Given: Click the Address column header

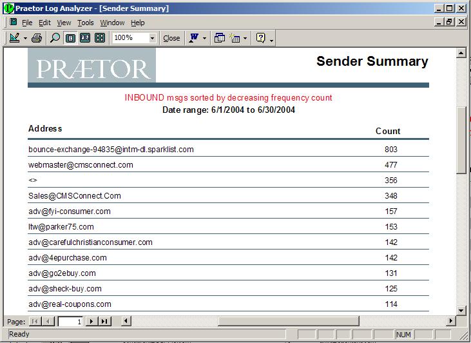Looking at the screenshot, I should tap(45, 129).
